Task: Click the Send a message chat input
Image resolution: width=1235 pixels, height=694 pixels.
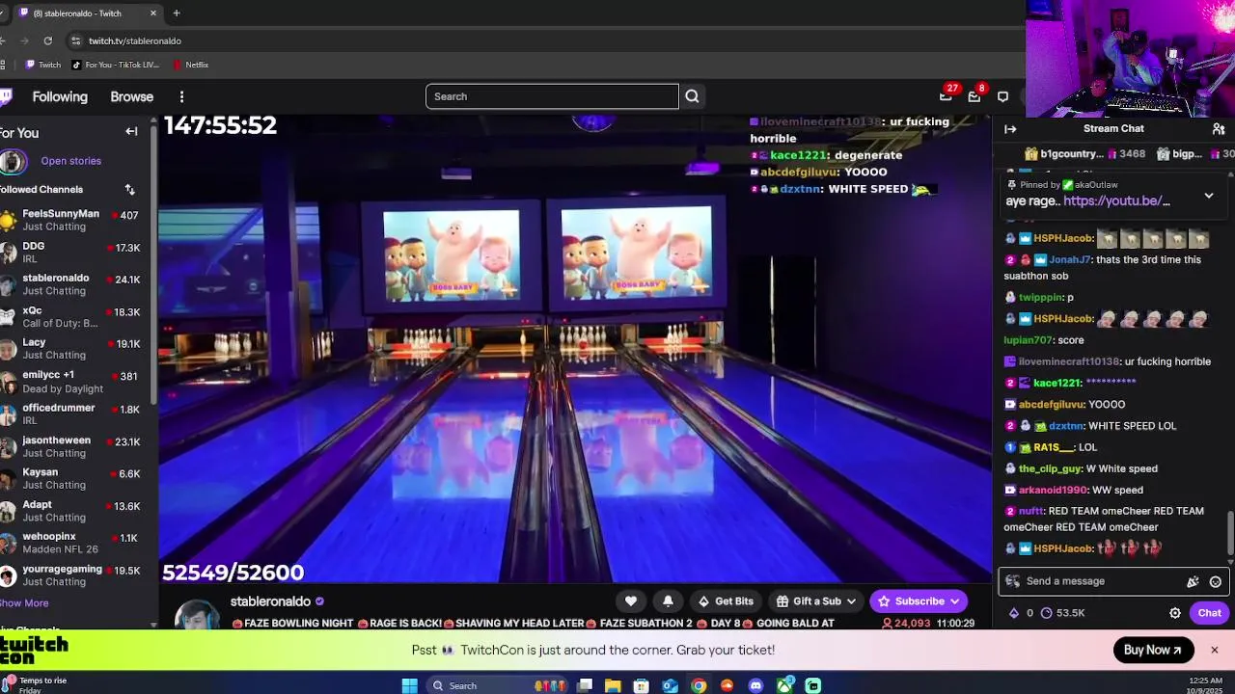Action: point(1100,581)
